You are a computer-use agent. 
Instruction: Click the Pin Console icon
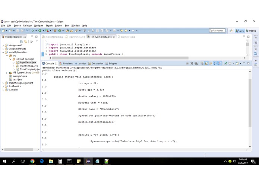225,64
